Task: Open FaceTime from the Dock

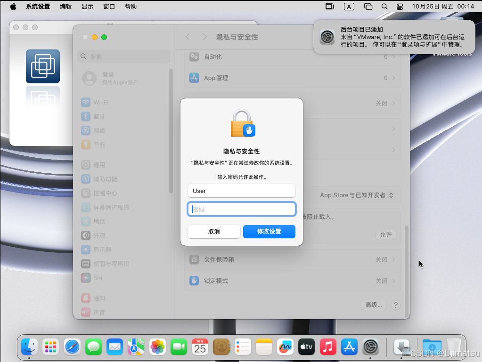Action: 179,346
